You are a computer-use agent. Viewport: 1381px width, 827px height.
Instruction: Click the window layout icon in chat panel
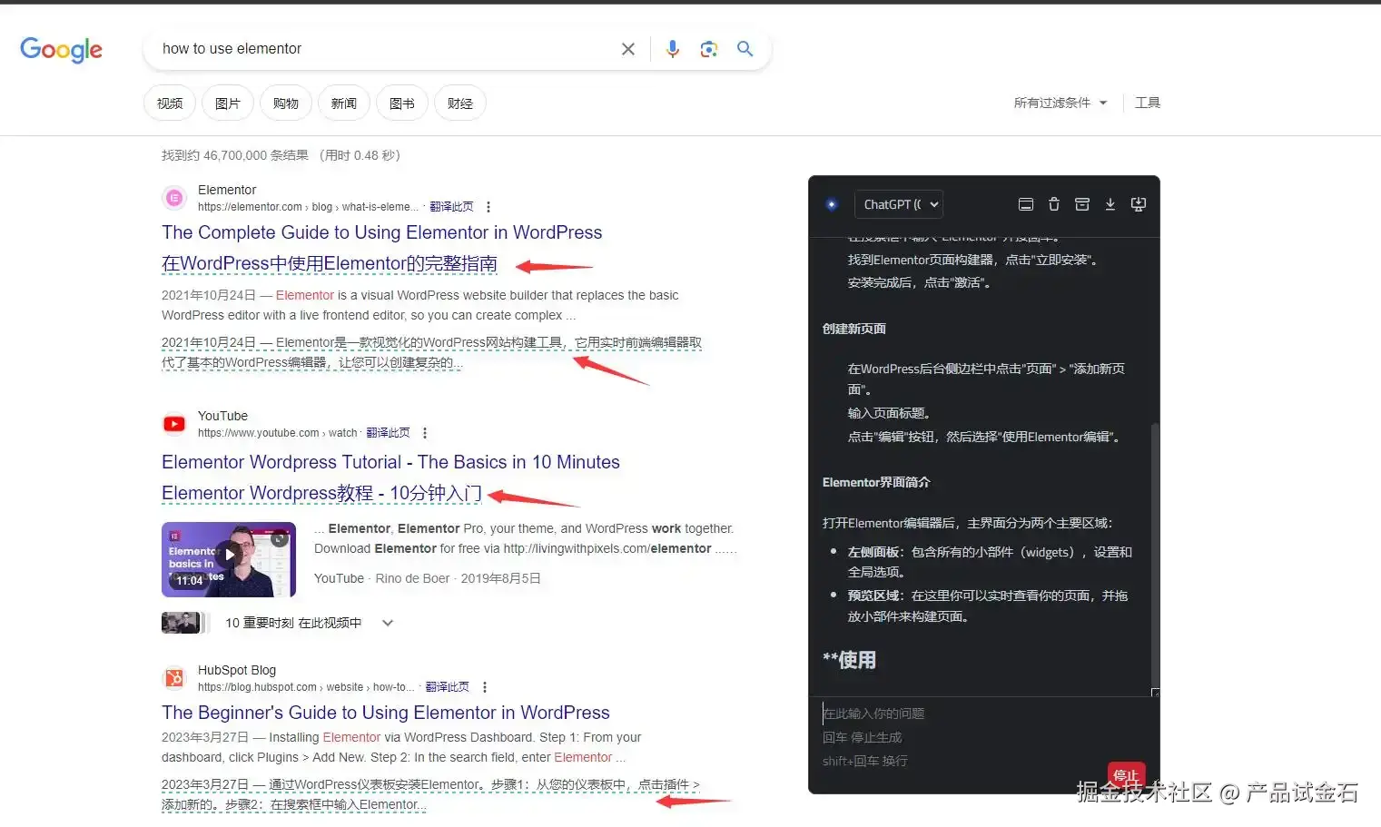click(x=1026, y=204)
